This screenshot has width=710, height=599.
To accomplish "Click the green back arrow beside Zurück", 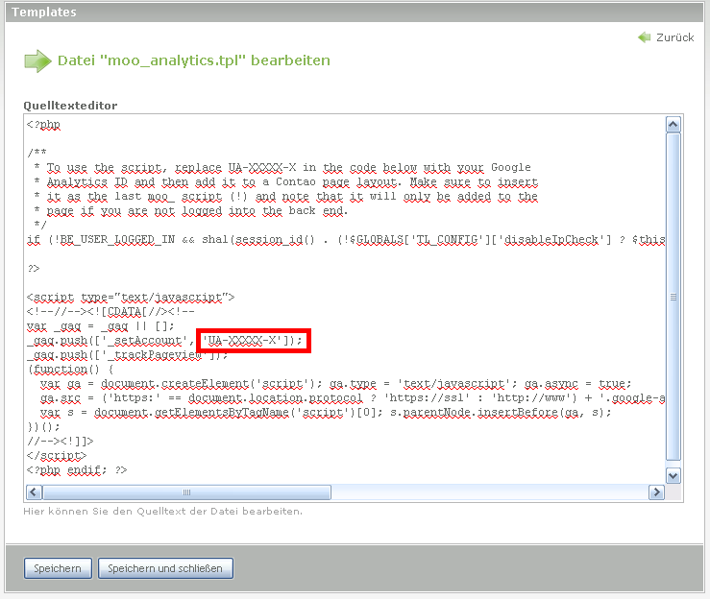I will pos(645,37).
